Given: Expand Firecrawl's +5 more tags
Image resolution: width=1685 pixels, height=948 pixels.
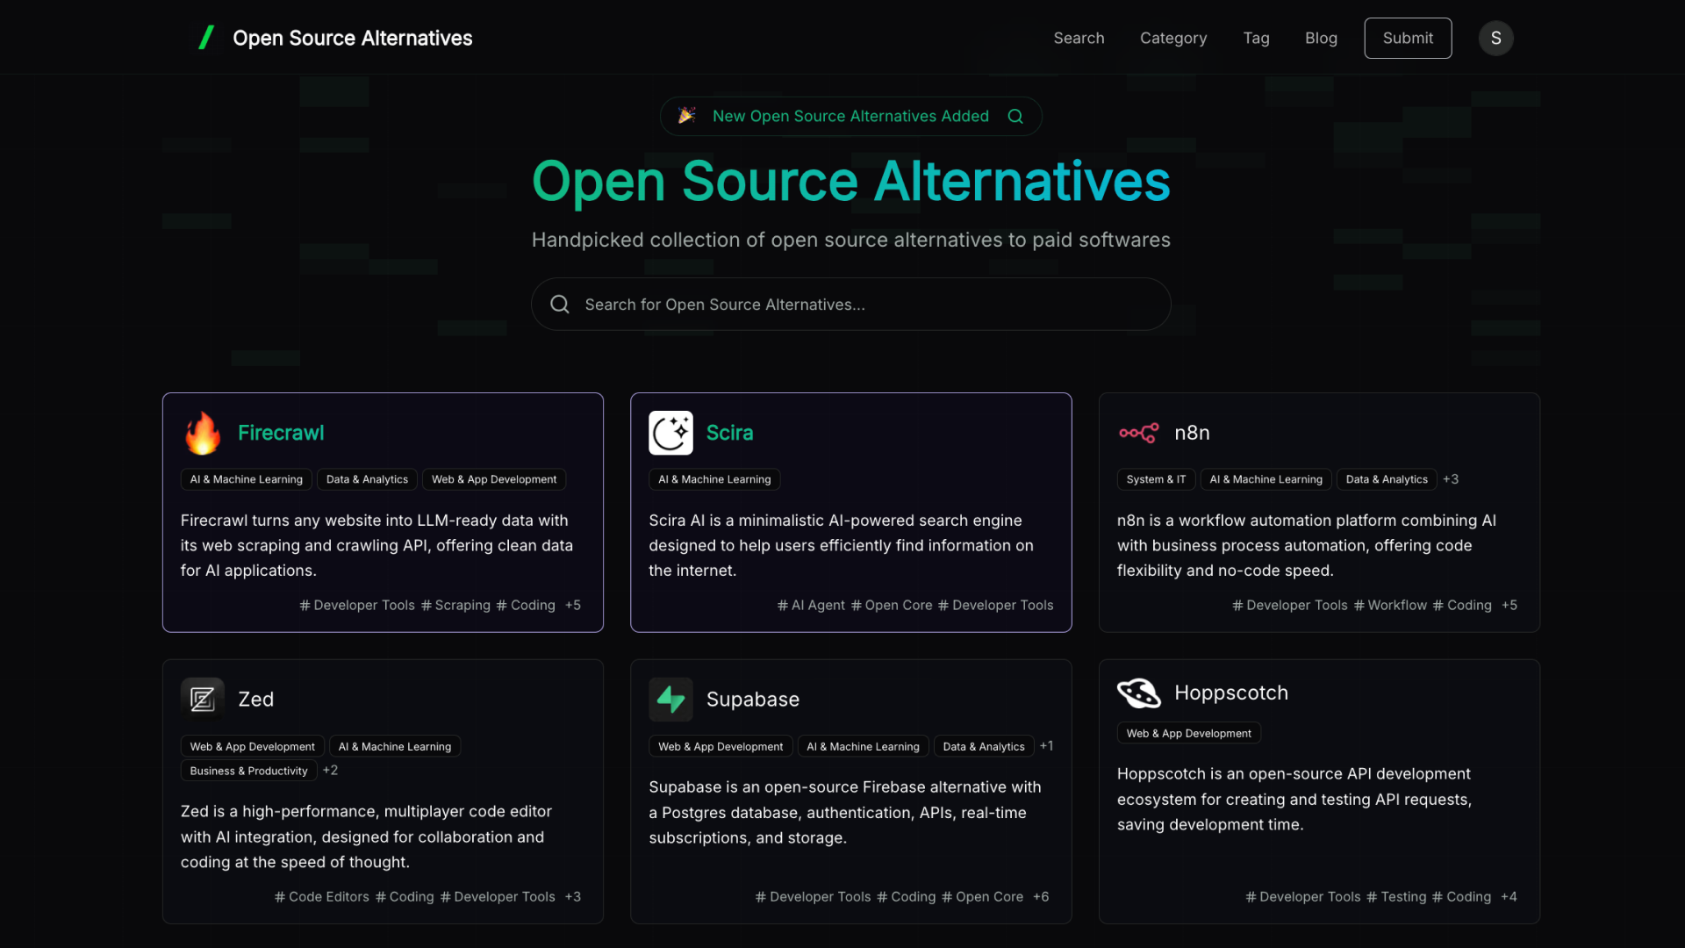Looking at the screenshot, I should coord(573,605).
